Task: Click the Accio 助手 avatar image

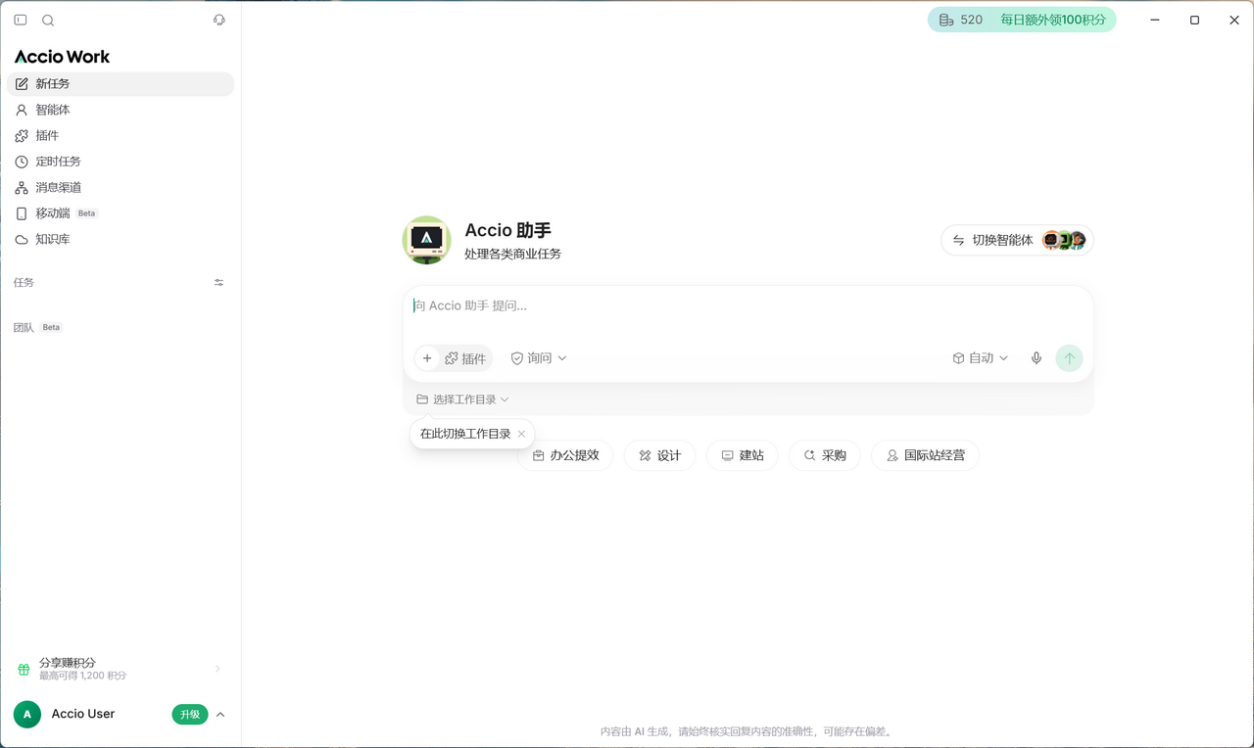Action: pyautogui.click(x=426, y=240)
